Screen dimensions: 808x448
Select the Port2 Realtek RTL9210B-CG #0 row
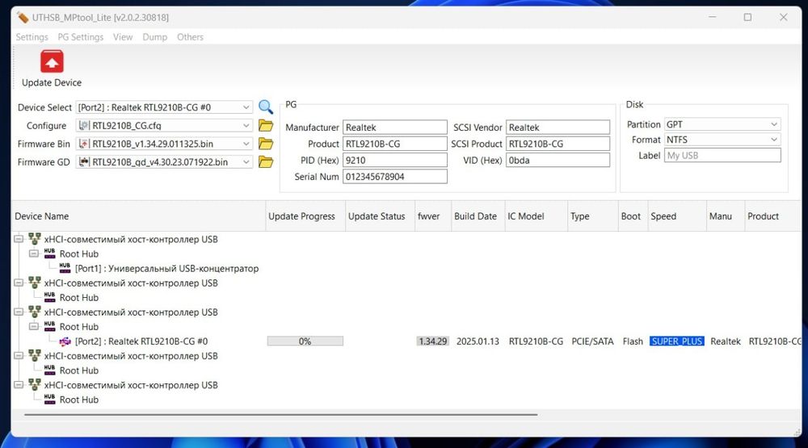tap(141, 341)
